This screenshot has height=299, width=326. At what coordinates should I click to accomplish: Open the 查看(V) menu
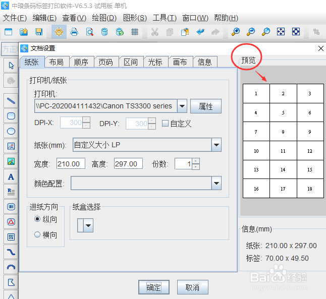[x=74, y=18]
